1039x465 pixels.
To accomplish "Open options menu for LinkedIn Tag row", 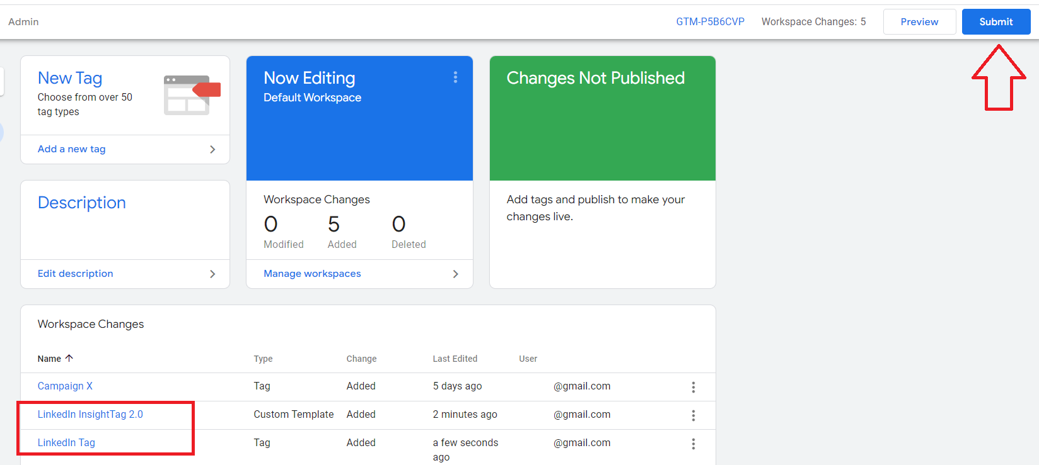I will click(693, 444).
